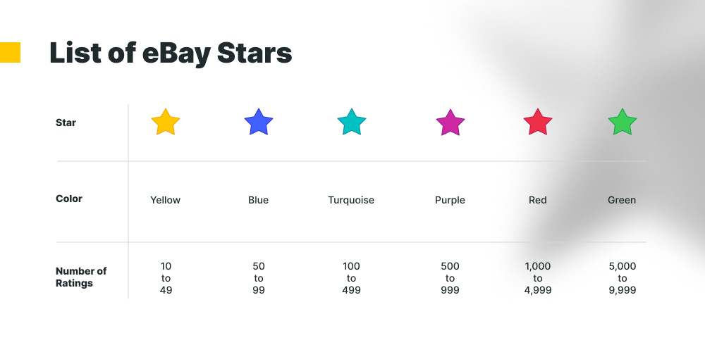
Task: Select the Turquoise color name
Action: tap(351, 200)
